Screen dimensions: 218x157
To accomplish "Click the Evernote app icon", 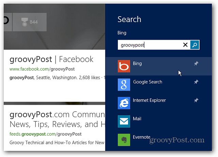I will pyautogui.click(x=124, y=140).
